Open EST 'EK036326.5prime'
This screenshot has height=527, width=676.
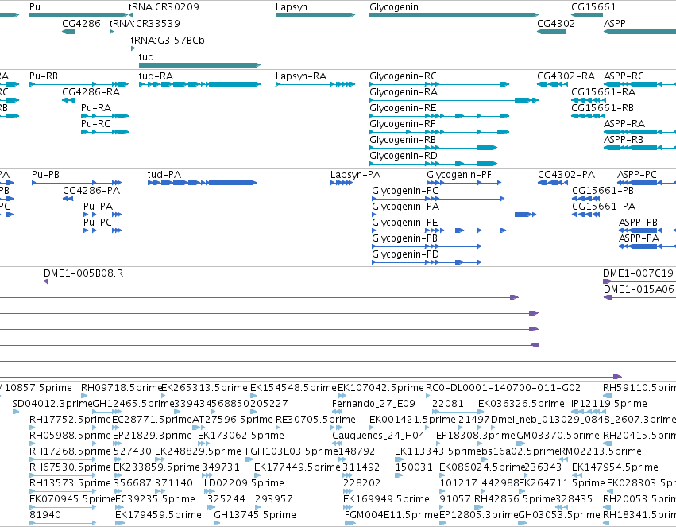click(521, 404)
